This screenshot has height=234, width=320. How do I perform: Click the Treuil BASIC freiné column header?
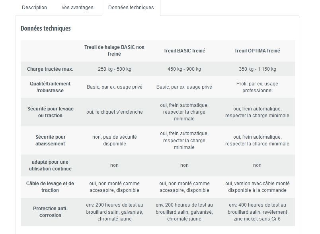tap(184, 51)
